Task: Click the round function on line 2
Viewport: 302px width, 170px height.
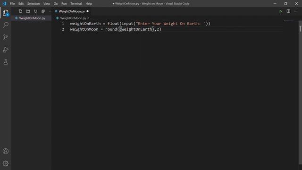Action: (111, 29)
